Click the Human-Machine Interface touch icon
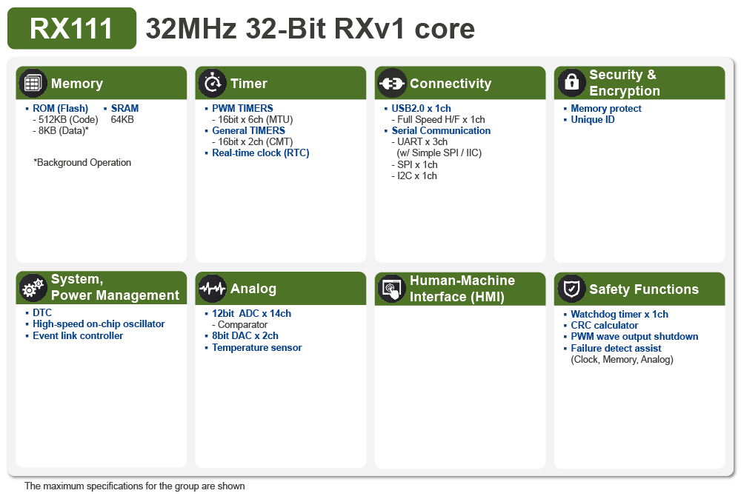 392,289
